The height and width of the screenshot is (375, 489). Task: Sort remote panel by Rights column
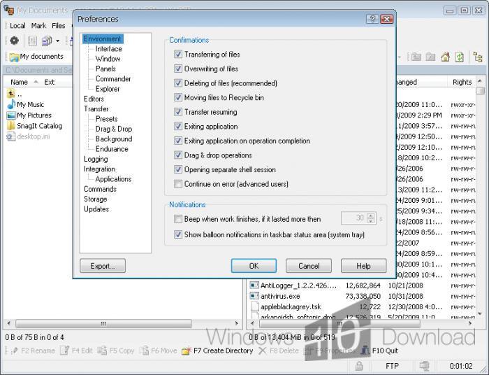pyautogui.click(x=462, y=82)
